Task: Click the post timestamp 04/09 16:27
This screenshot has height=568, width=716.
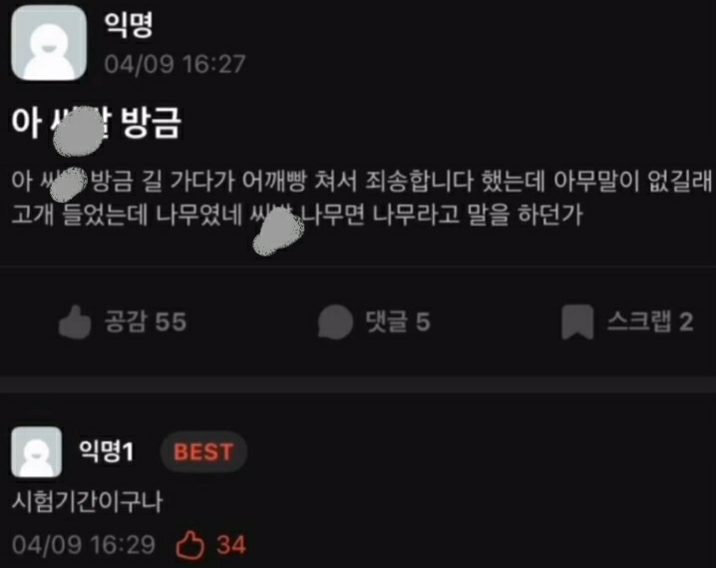Action: (x=175, y=64)
